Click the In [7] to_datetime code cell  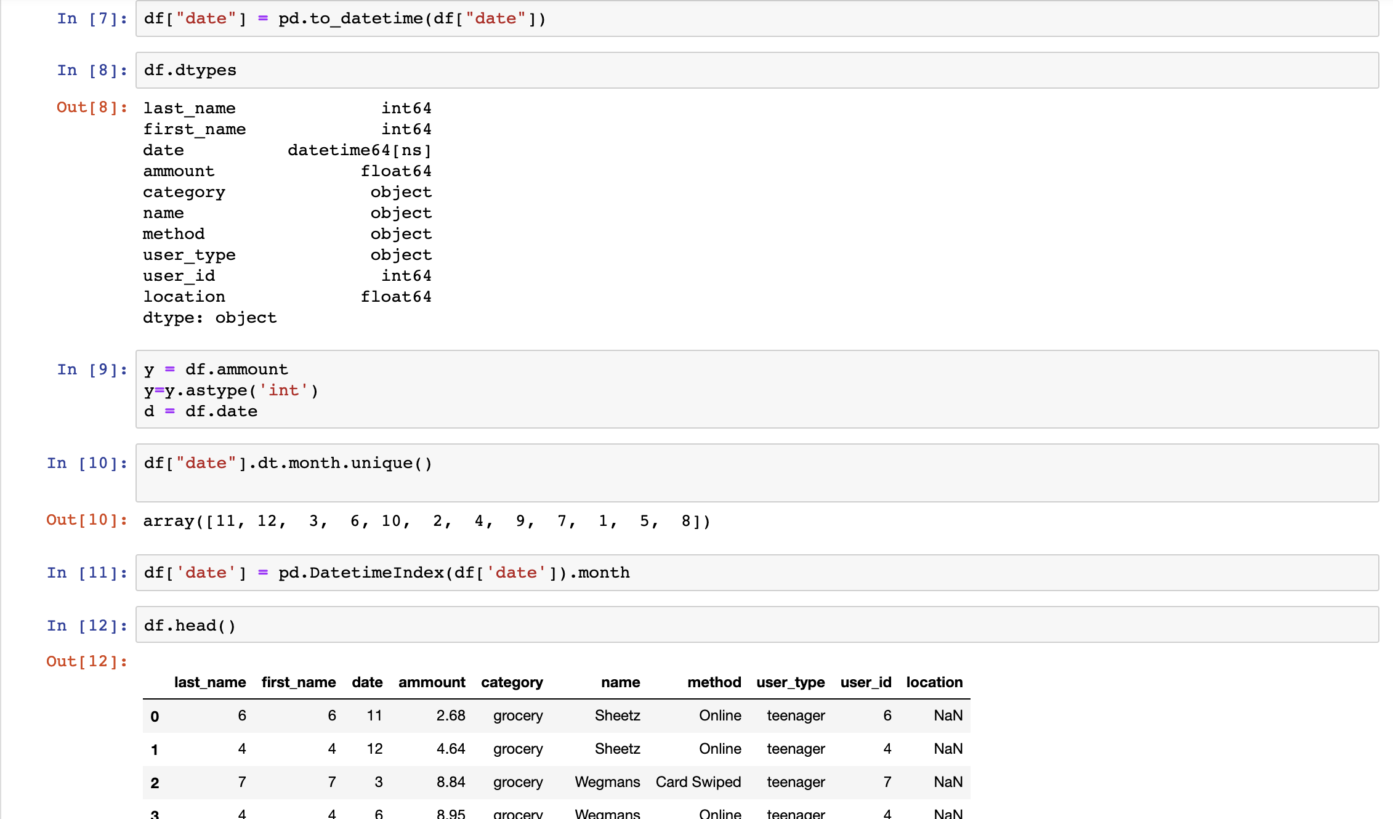coord(756,19)
